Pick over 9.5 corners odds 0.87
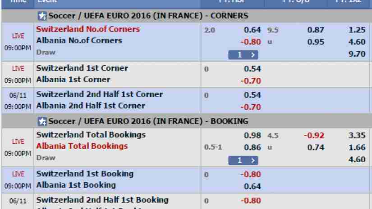372x209 pixels. [316, 30]
